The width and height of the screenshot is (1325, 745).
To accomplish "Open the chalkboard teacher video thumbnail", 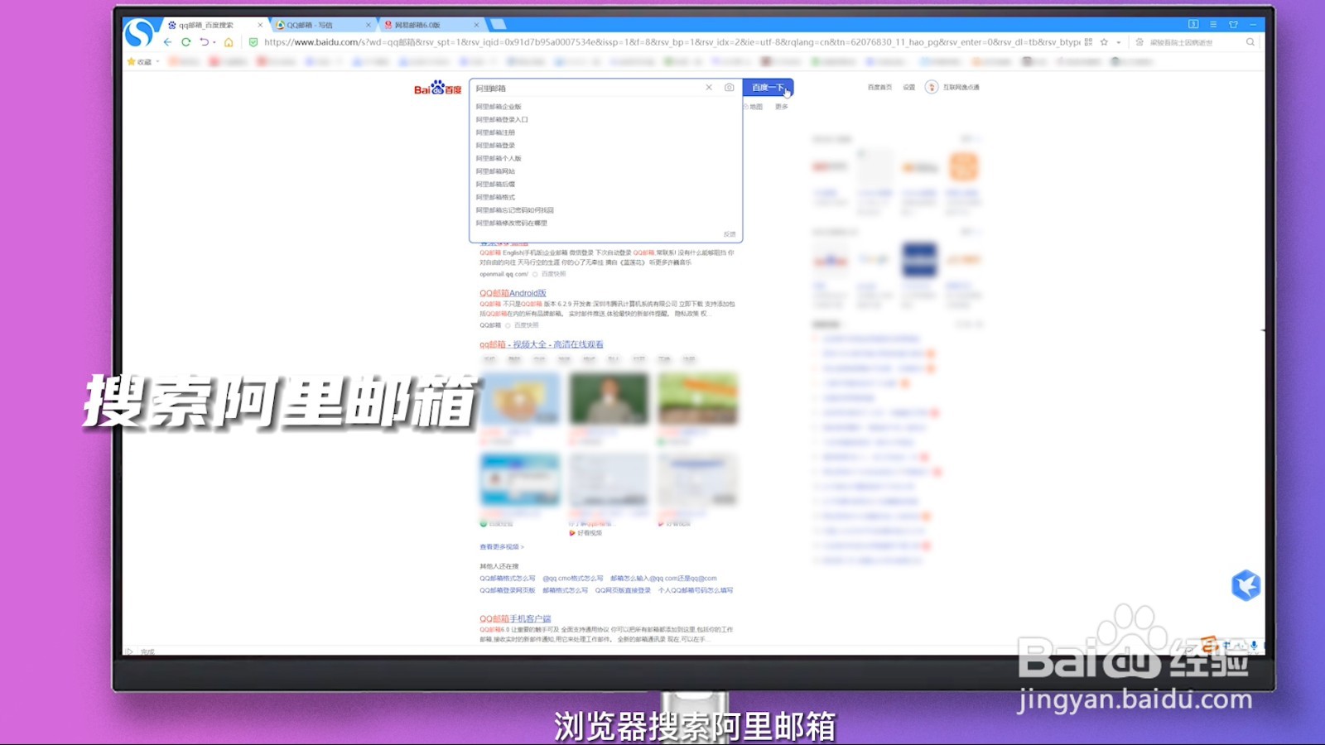I will coord(609,399).
